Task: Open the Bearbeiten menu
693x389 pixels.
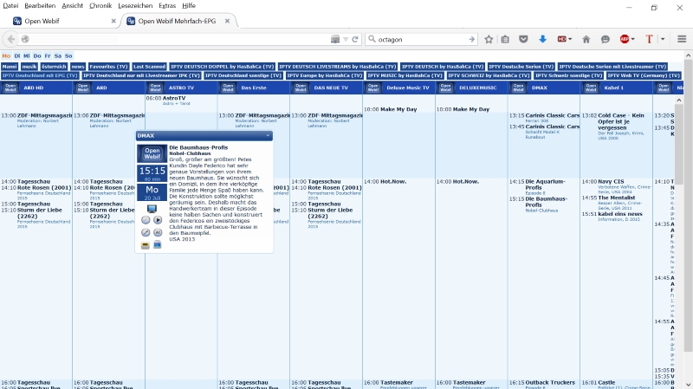Action: click(x=40, y=6)
